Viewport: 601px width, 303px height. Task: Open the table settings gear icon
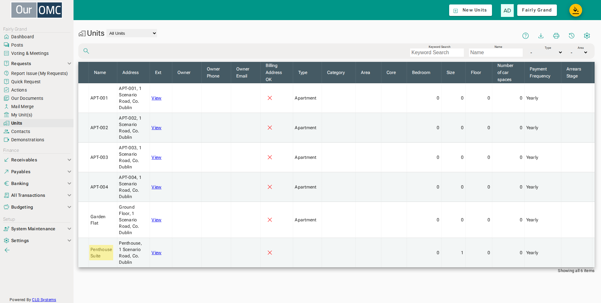(587, 36)
